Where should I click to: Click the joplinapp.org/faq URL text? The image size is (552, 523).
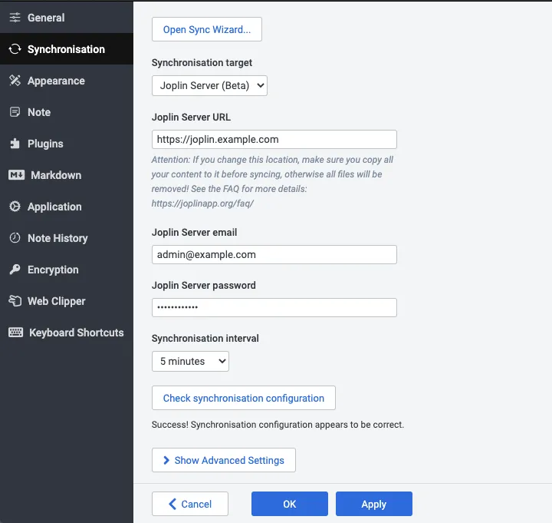pos(202,204)
